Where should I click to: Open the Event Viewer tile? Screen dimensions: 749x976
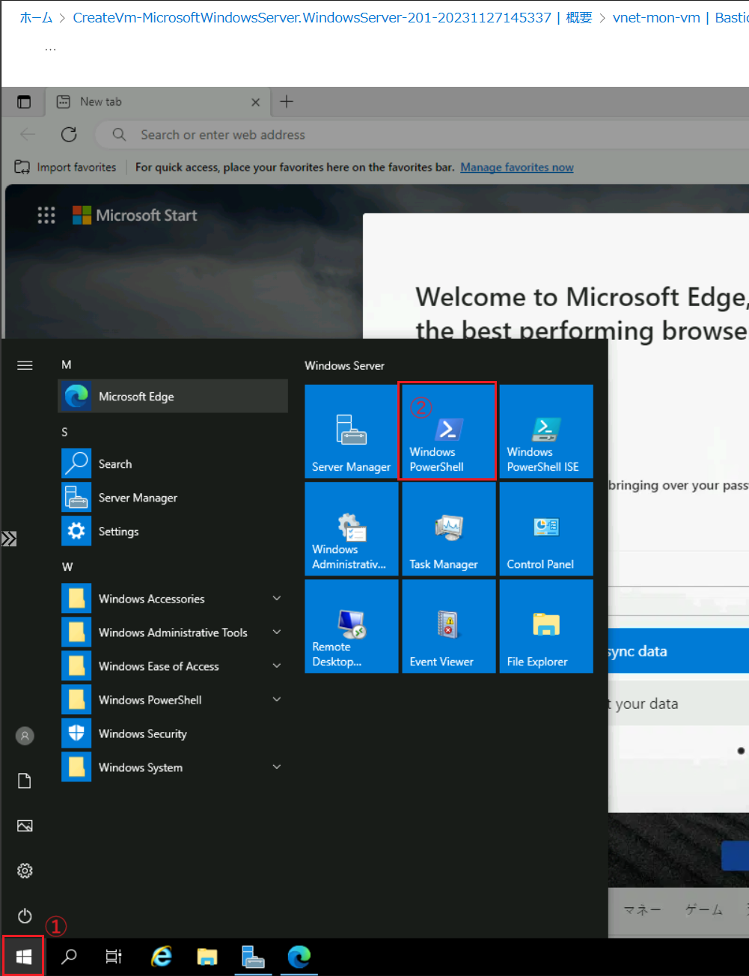[x=449, y=626]
